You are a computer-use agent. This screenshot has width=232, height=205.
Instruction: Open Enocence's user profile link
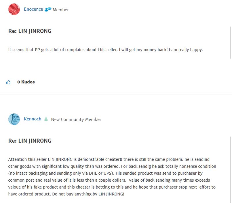pos(33,9)
